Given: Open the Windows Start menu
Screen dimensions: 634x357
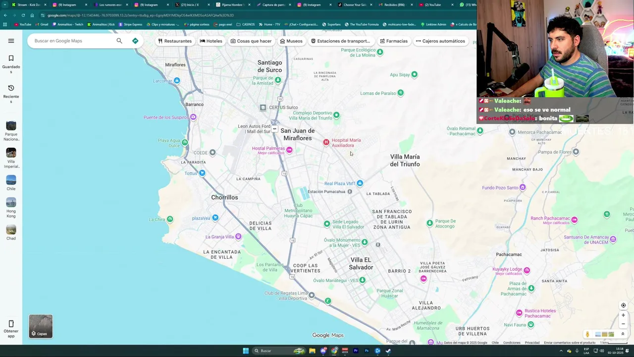Looking at the screenshot, I should [246, 351].
